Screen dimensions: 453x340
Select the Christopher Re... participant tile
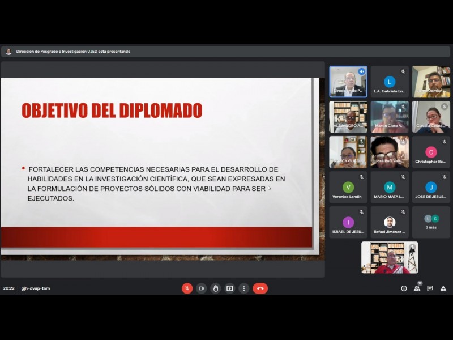(431, 152)
